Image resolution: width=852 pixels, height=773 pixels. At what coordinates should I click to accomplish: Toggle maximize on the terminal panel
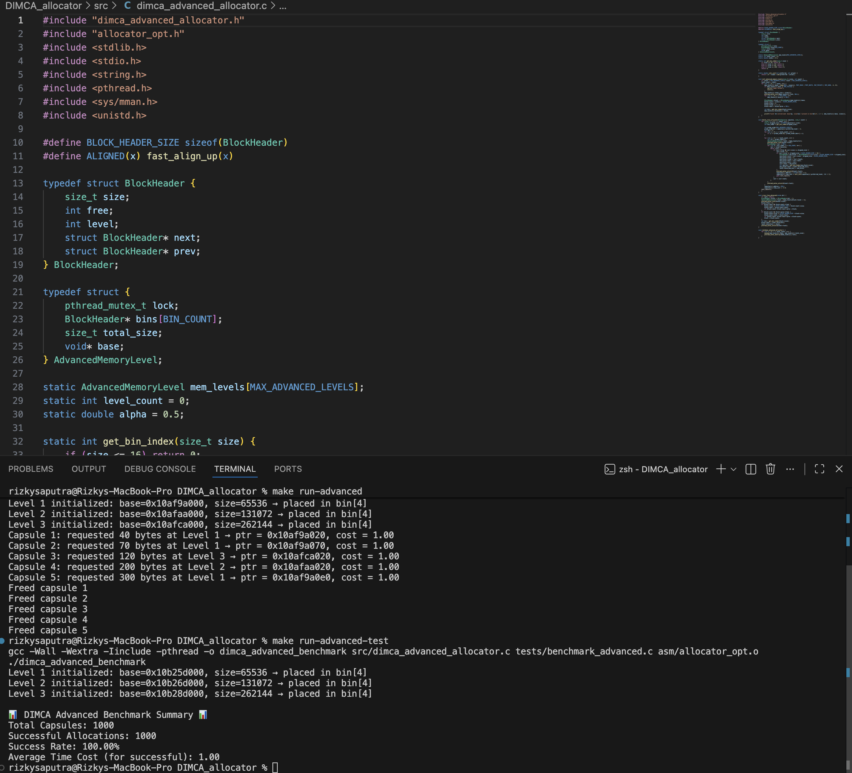pyautogui.click(x=820, y=469)
